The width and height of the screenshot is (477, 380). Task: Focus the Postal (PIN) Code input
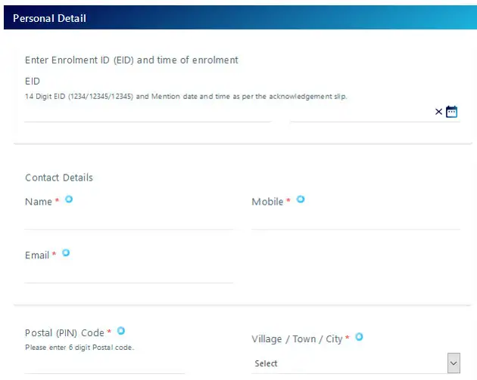104,364
